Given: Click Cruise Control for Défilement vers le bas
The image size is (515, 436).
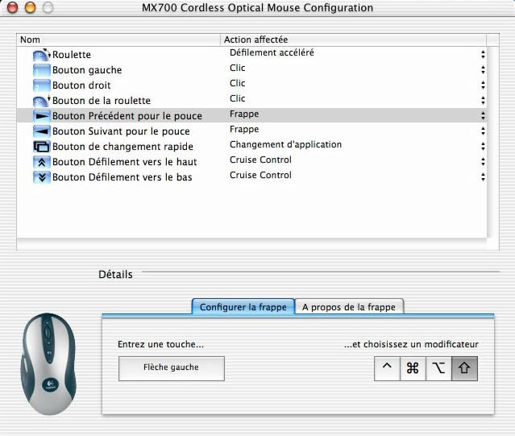Looking at the screenshot, I should (x=261, y=176).
